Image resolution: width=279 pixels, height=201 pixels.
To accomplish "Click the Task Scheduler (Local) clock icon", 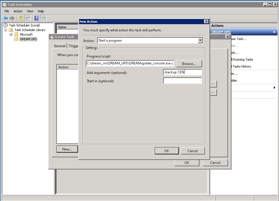I will (5, 25).
